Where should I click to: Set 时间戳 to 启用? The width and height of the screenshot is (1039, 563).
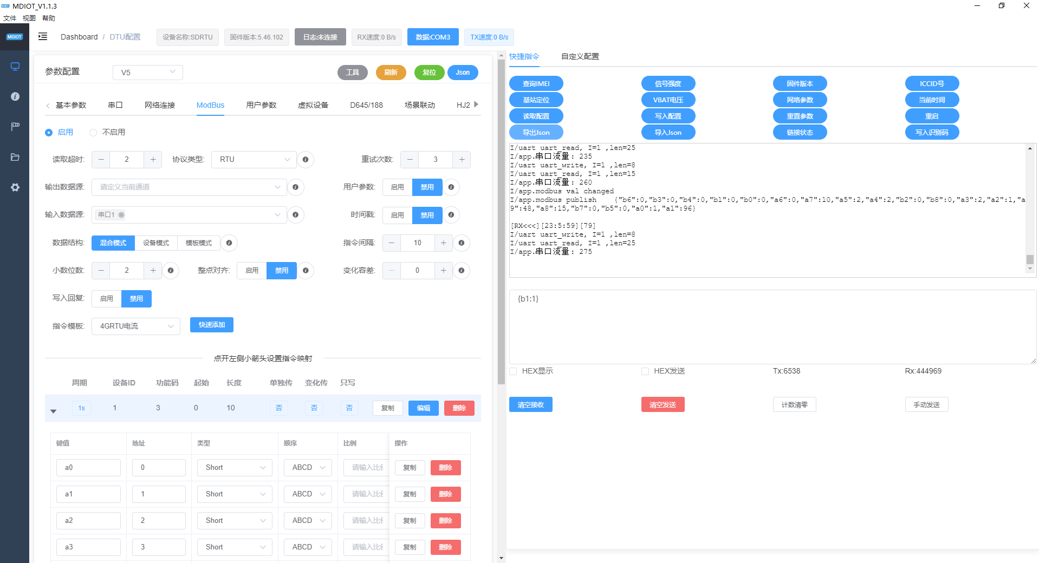398,215
